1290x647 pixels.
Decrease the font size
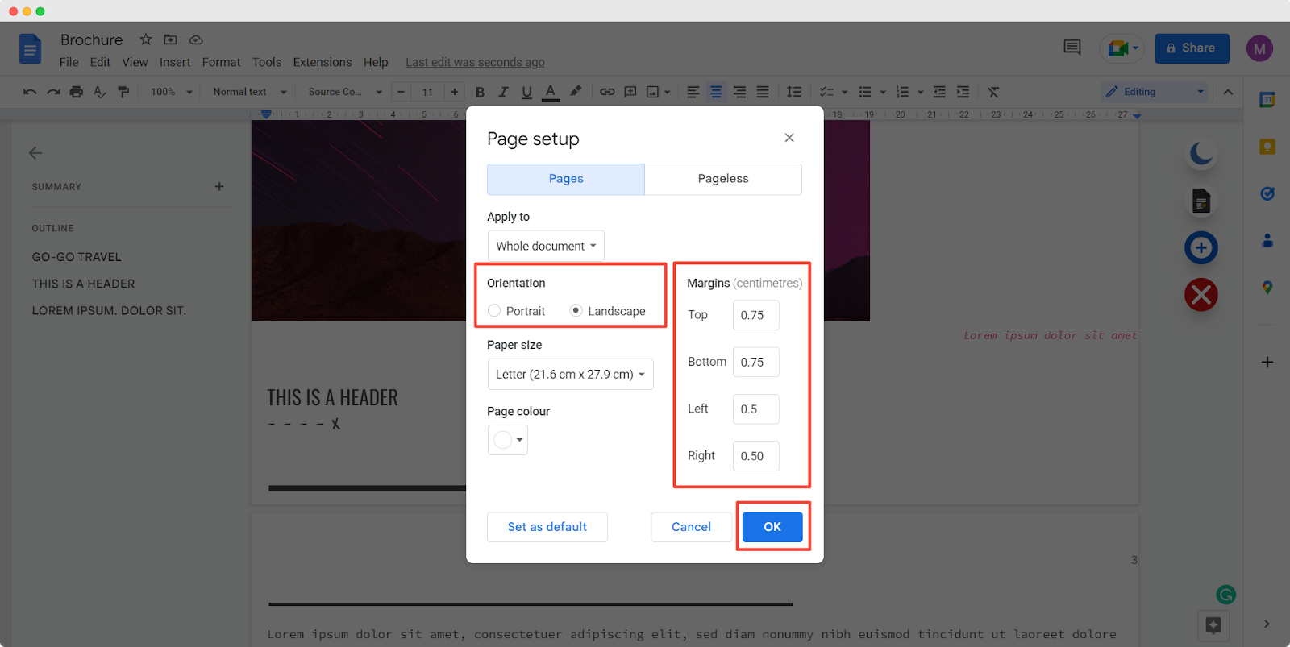(402, 92)
